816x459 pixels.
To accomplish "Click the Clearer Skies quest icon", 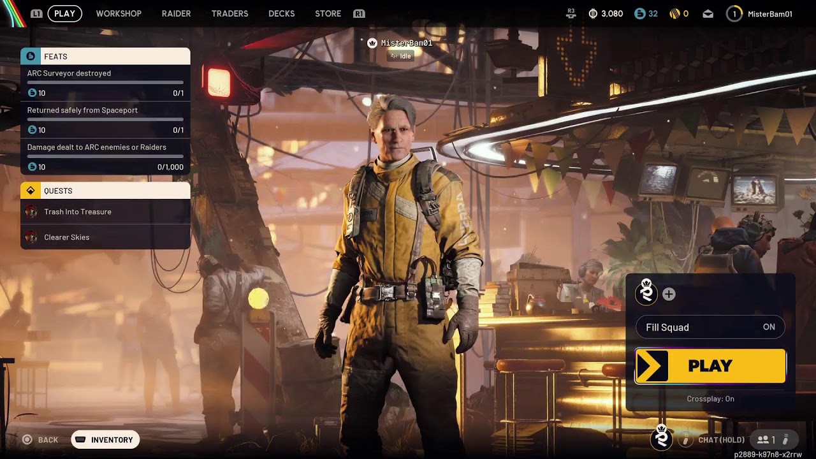I will [x=31, y=237].
